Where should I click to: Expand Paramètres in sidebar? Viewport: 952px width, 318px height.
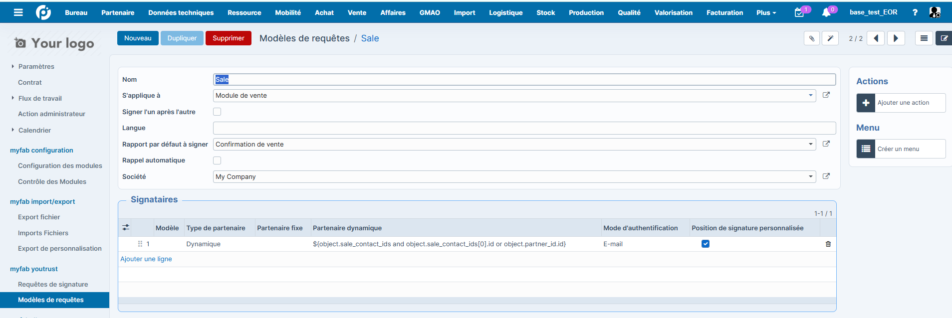36,66
